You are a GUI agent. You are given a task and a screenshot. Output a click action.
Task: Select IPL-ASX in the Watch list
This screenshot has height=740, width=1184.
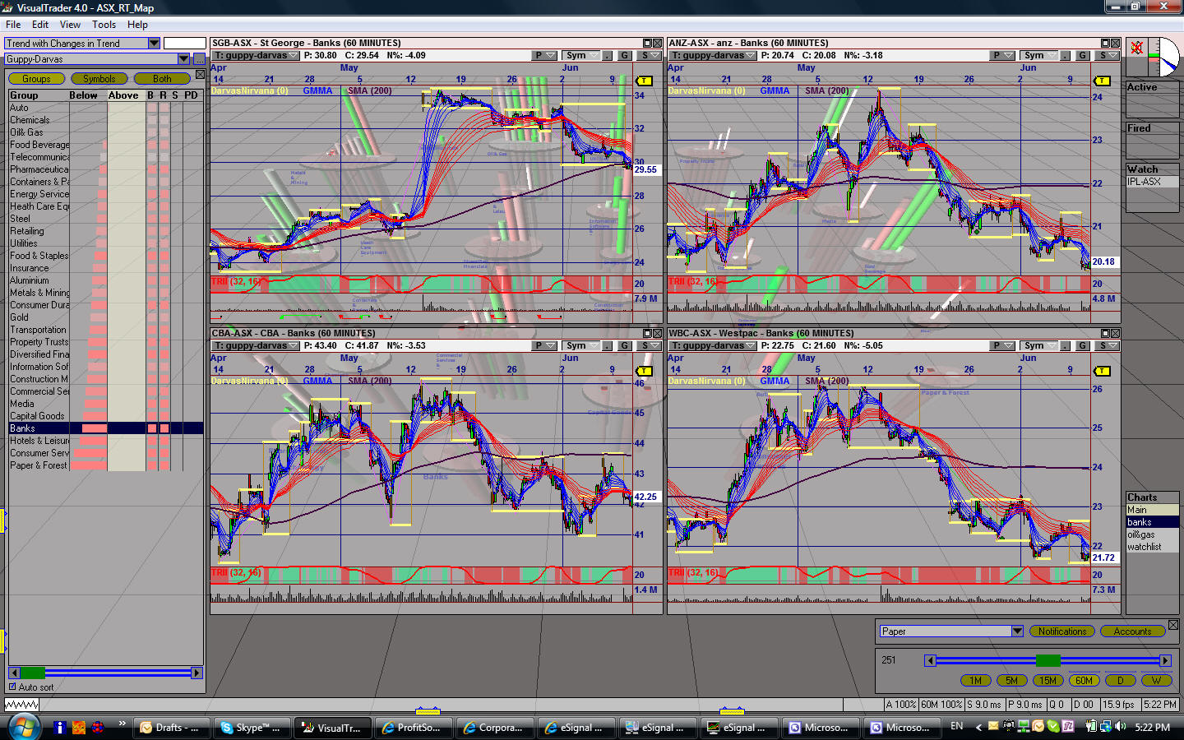coord(1152,182)
